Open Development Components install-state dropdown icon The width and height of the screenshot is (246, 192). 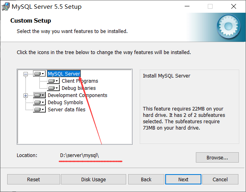(x=39, y=95)
